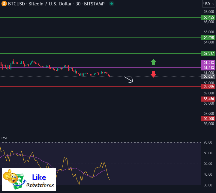Click the 57,000 price scale value
Viewport: 216px width, 193px height.
tap(209, 113)
